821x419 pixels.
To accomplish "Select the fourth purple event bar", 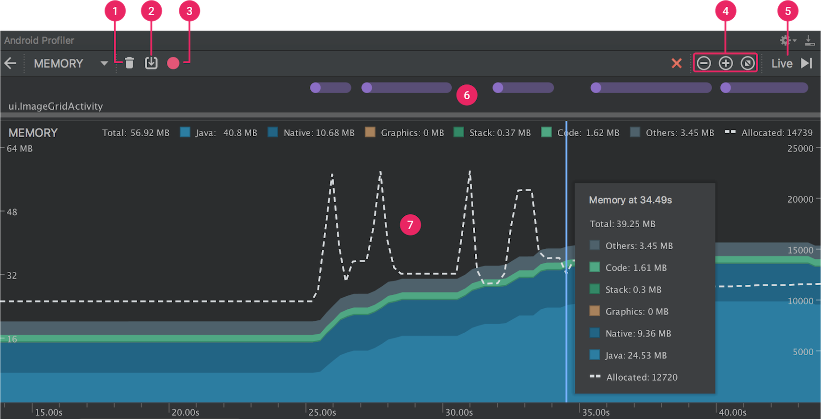I will pos(651,88).
